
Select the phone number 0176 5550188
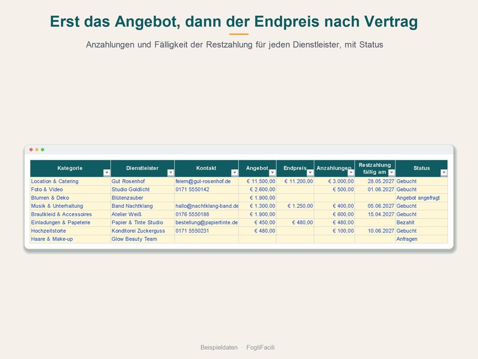click(x=193, y=214)
